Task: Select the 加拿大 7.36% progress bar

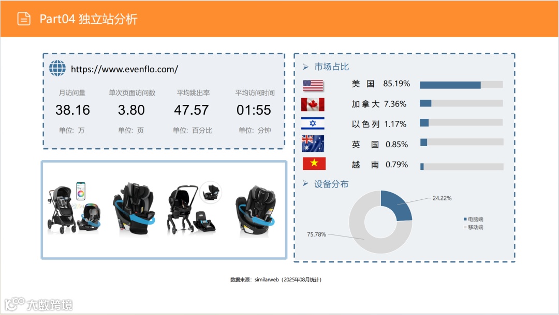Action: (x=461, y=103)
